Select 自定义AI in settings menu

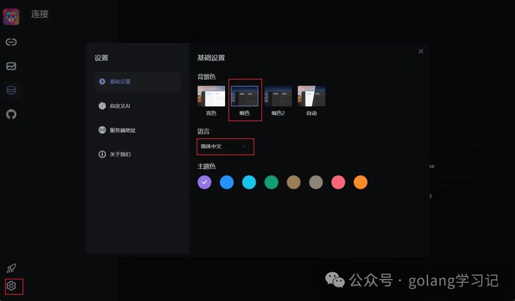[137, 106]
